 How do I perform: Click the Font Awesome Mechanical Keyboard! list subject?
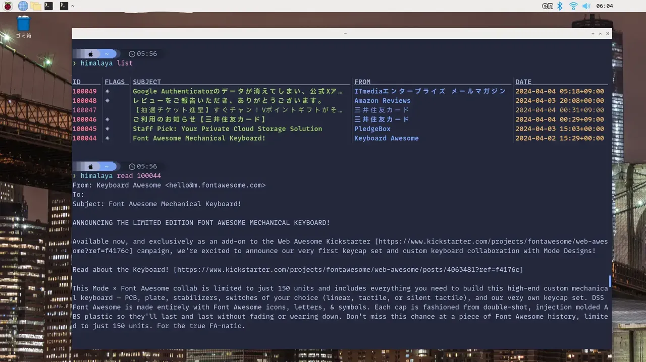[x=199, y=138]
